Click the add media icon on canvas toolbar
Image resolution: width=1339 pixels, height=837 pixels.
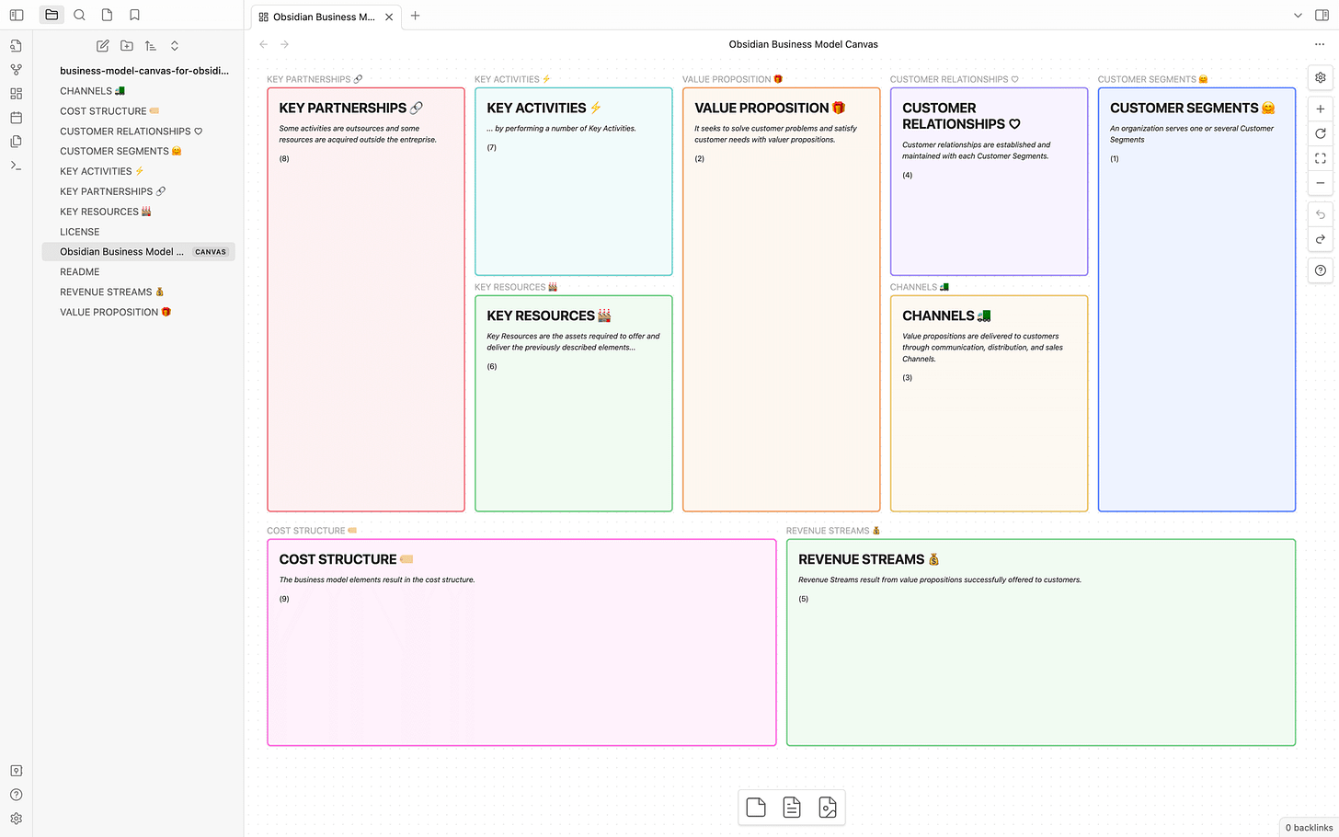(827, 807)
